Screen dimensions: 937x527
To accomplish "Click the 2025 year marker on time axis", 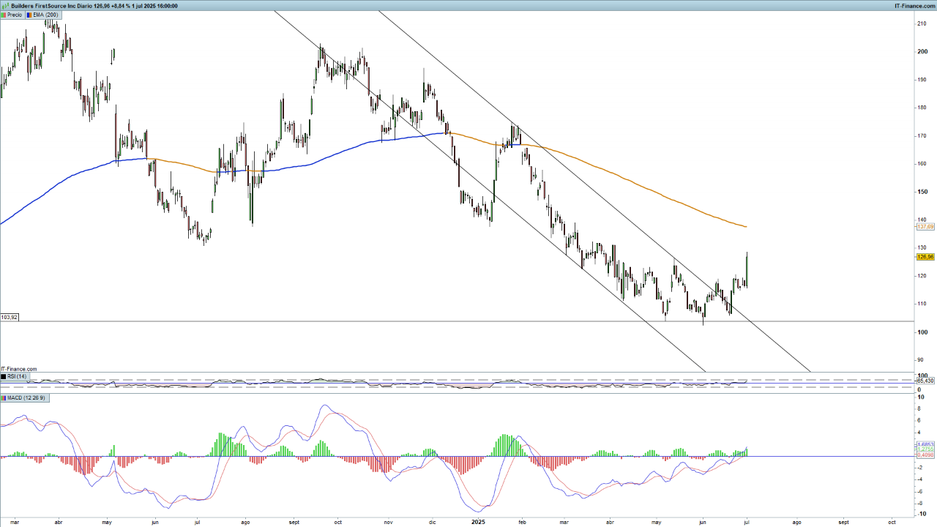I will point(478,522).
